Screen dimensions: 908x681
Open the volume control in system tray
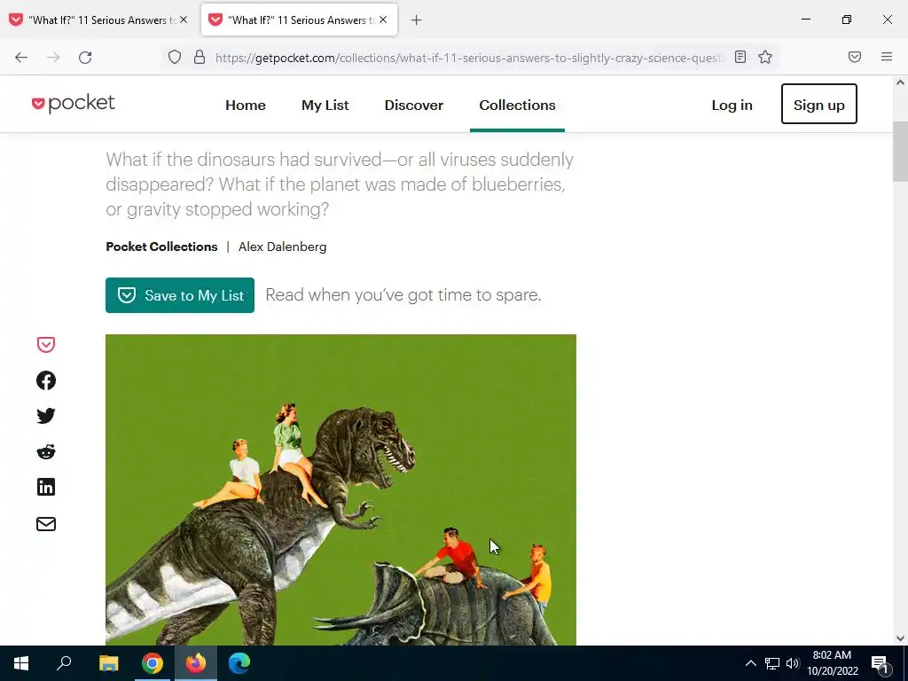coord(793,663)
